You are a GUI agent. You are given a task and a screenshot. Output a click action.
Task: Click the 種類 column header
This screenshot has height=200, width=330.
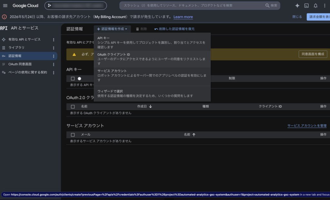coord(206,106)
